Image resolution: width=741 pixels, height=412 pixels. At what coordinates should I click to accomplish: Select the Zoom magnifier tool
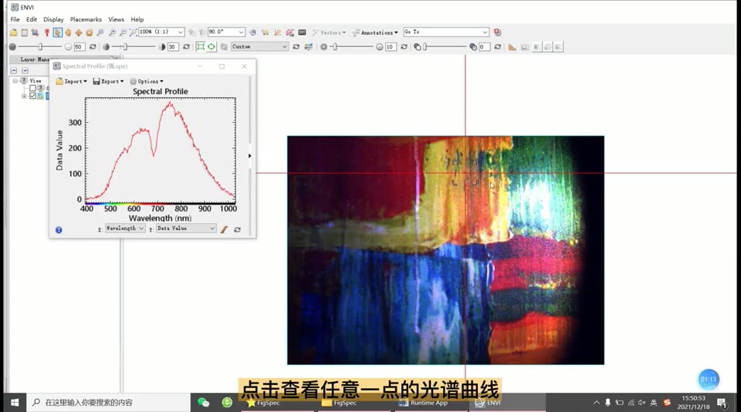[x=100, y=32]
